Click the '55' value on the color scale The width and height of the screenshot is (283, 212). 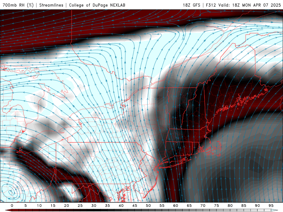[x=162, y=206]
